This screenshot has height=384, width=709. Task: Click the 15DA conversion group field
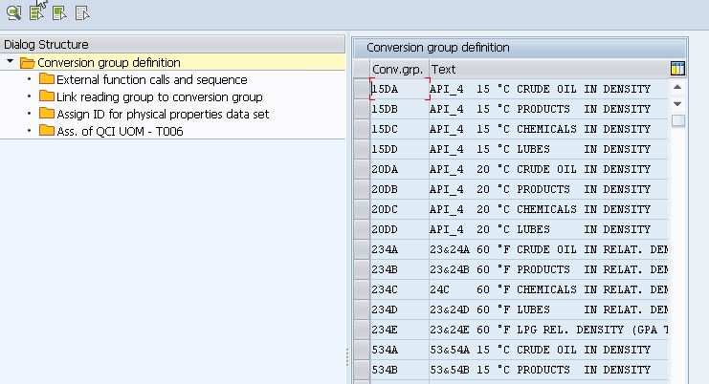pyautogui.click(x=400, y=89)
